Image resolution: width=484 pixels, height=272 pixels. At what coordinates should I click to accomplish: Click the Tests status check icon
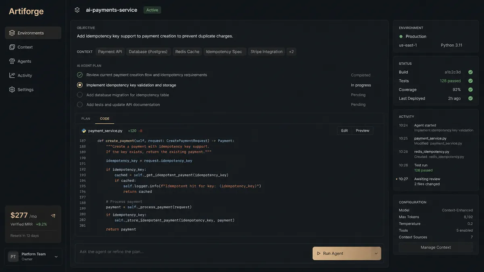[470, 81]
